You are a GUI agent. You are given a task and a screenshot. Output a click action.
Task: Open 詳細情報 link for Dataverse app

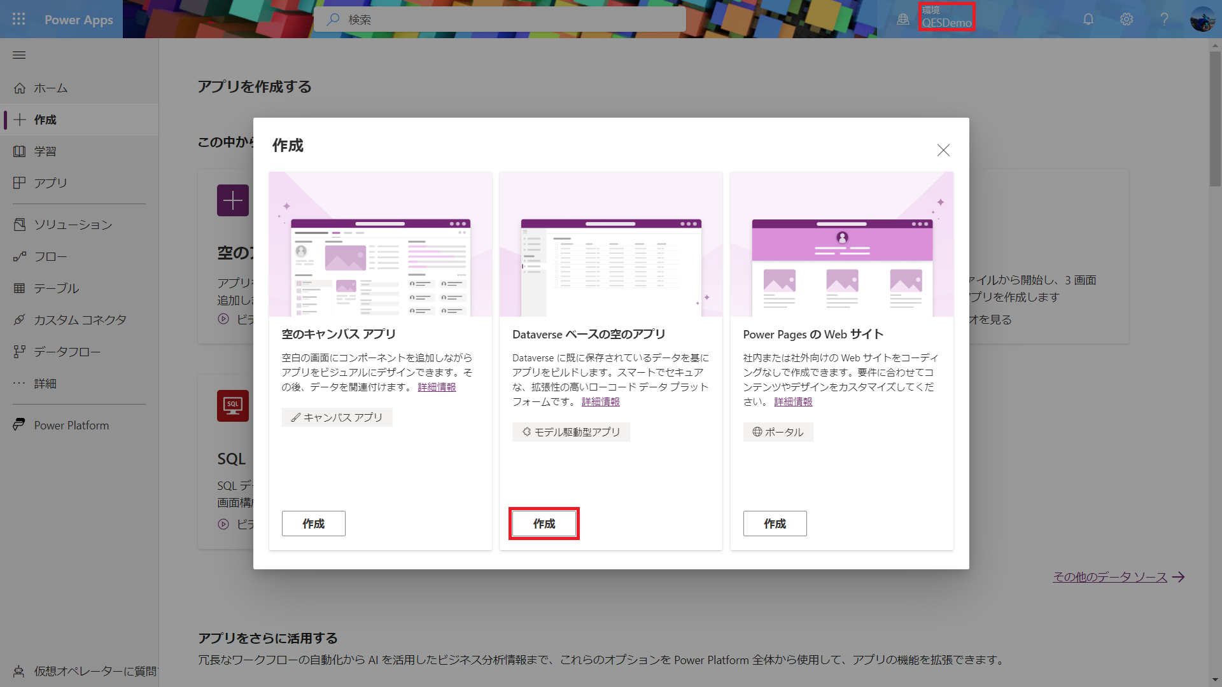[601, 401]
